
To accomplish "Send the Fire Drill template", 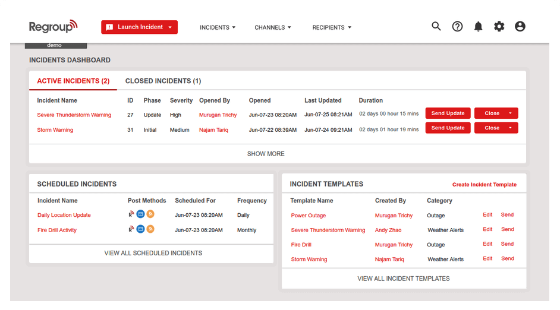I will click(507, 244).
